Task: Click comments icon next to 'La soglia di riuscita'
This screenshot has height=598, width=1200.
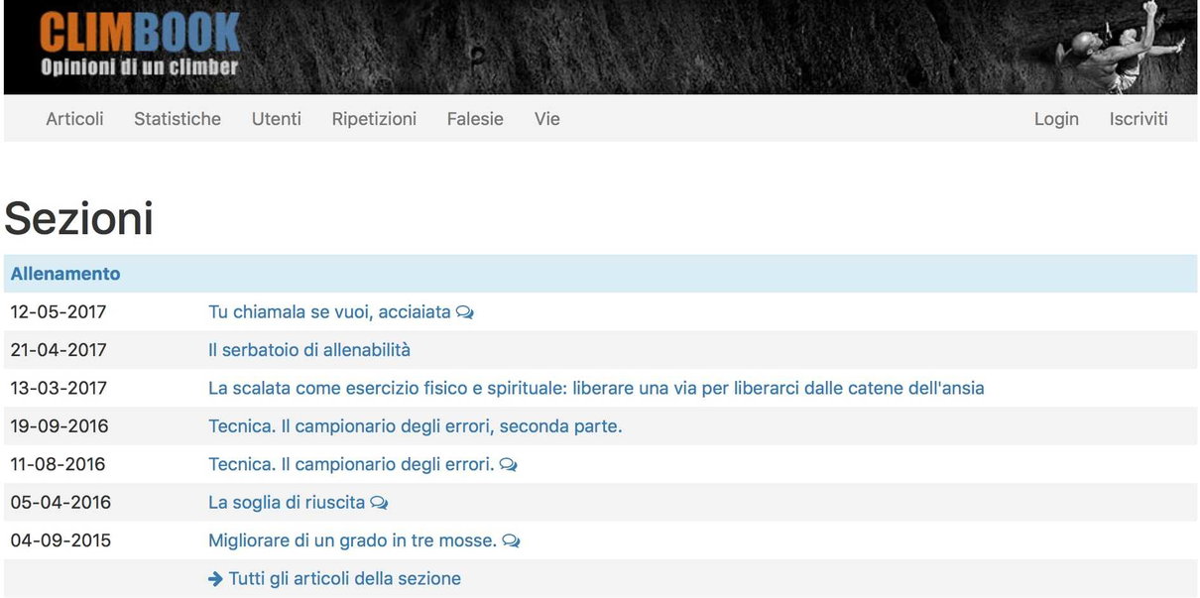Action: point(379,503)
